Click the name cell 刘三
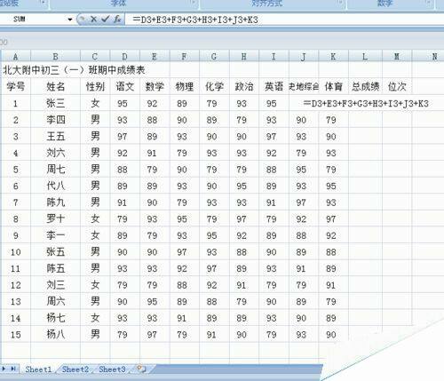The height and width of the screenshot is (381, 444). [x=55, y=285]
